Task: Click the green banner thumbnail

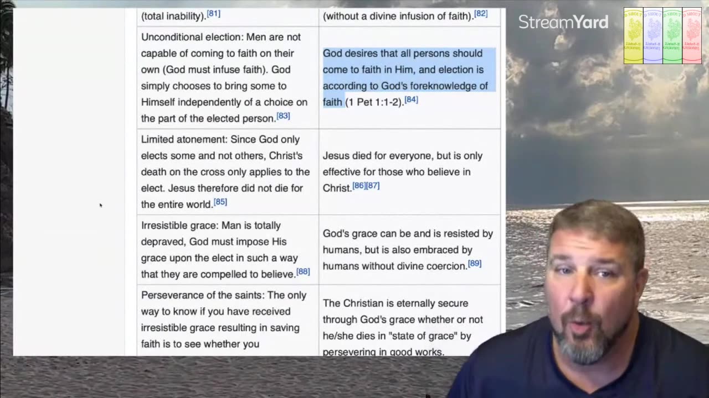Action: coord(672,35)
